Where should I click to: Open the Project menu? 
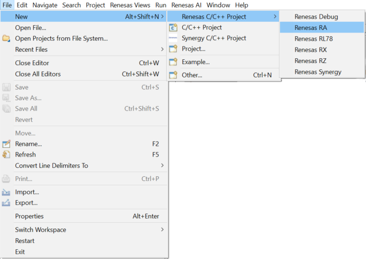point(95,5)
